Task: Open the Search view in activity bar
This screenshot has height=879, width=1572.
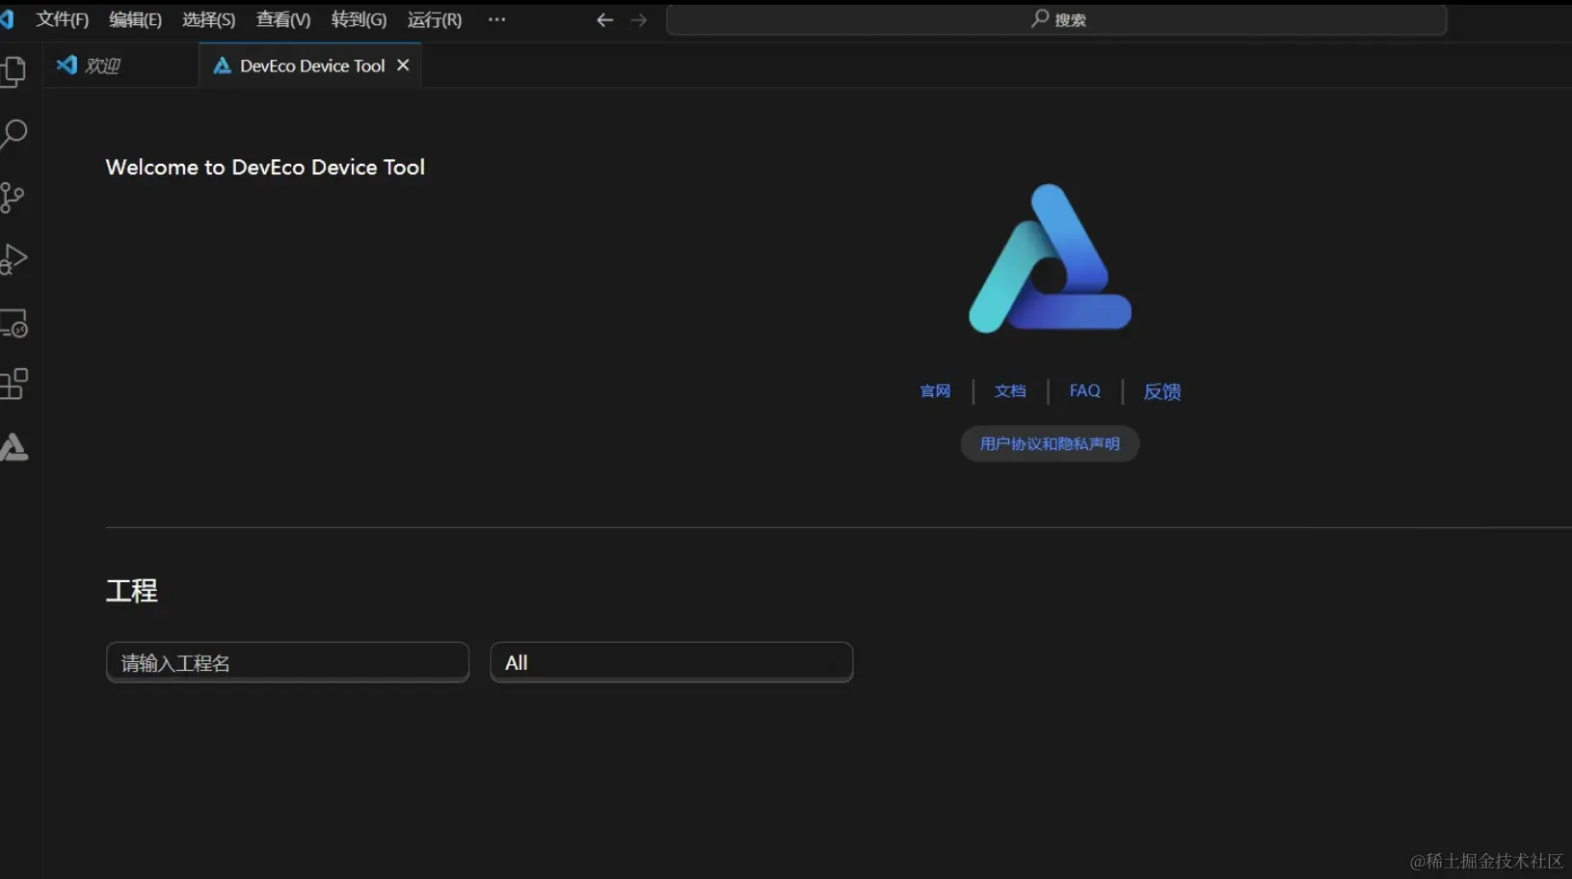Action: 13,134
